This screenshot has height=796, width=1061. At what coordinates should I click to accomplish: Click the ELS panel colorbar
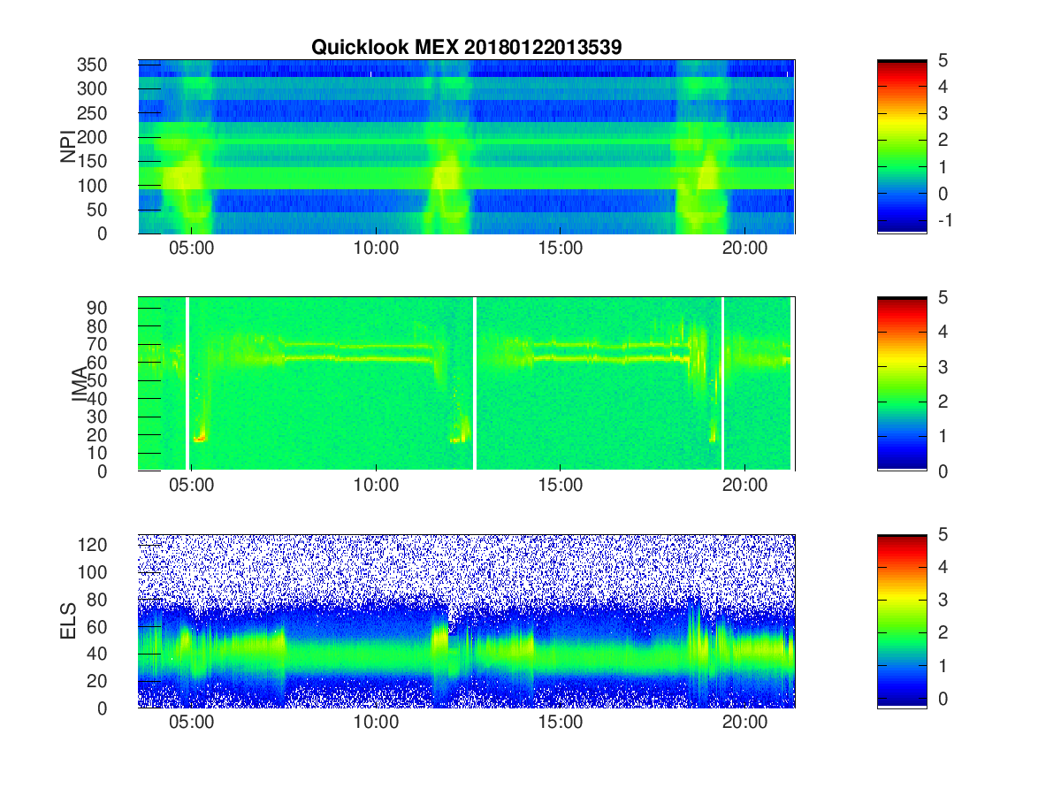pyautogui.click(x=902, y=621)
